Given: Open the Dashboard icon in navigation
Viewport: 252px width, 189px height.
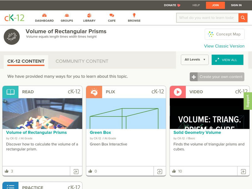Looking at the screenshot, I should [44, 15].
